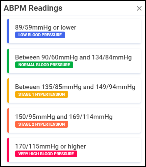Viewport: 146px width, 167px height.
Task: Select the 90/60mmHg and 134/84mmHg range text
Action: (x=73, y=57)
